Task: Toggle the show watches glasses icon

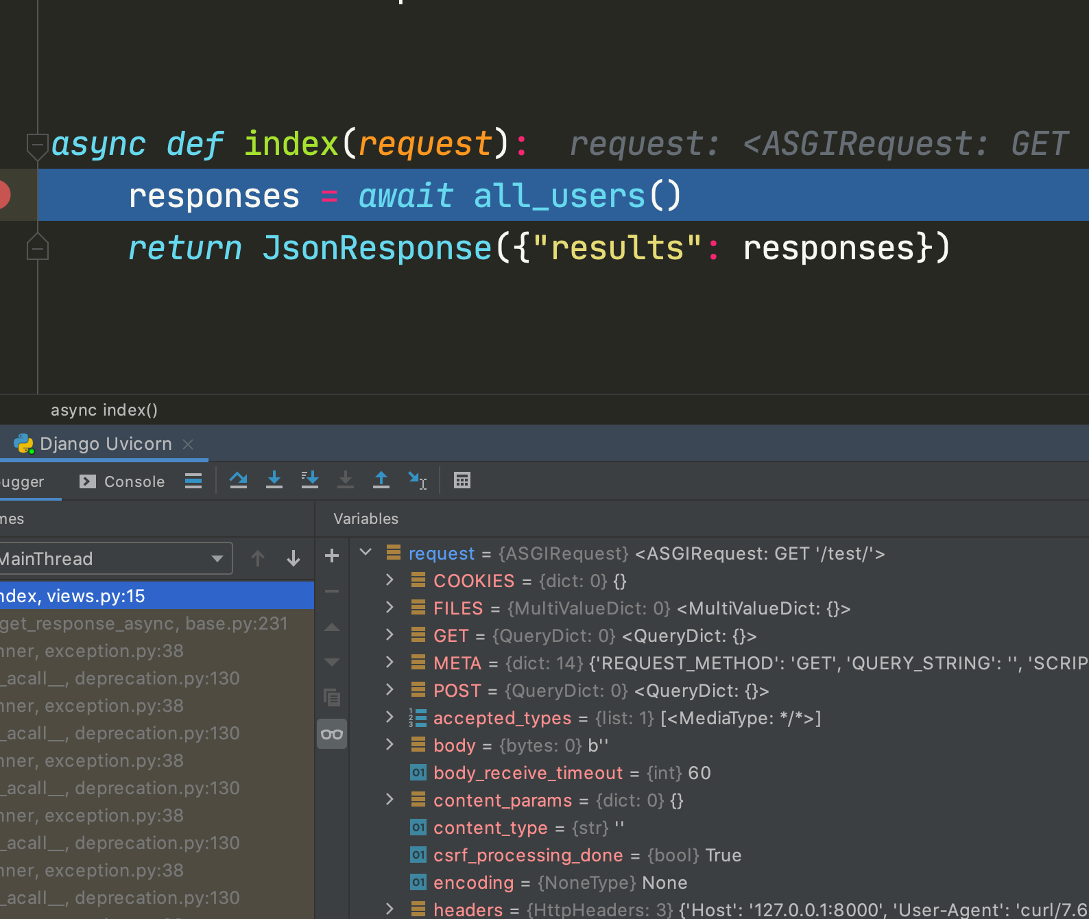Action: coord(332,734)
